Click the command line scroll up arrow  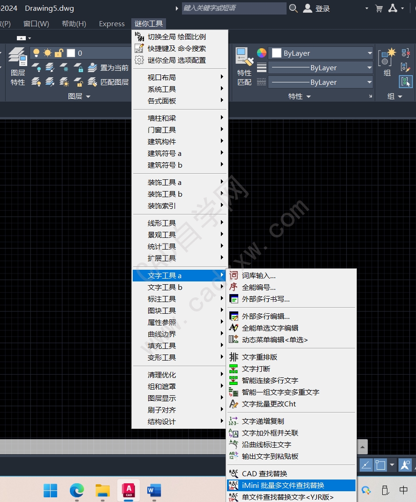point(362,447)
